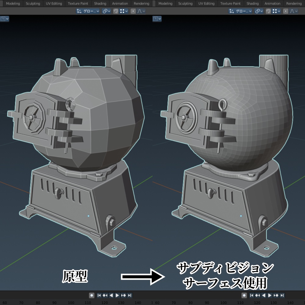The height and width of the screenshot is (305, 305).
Task: Jump to the next keyframe
Action: (x=123, y=296)
